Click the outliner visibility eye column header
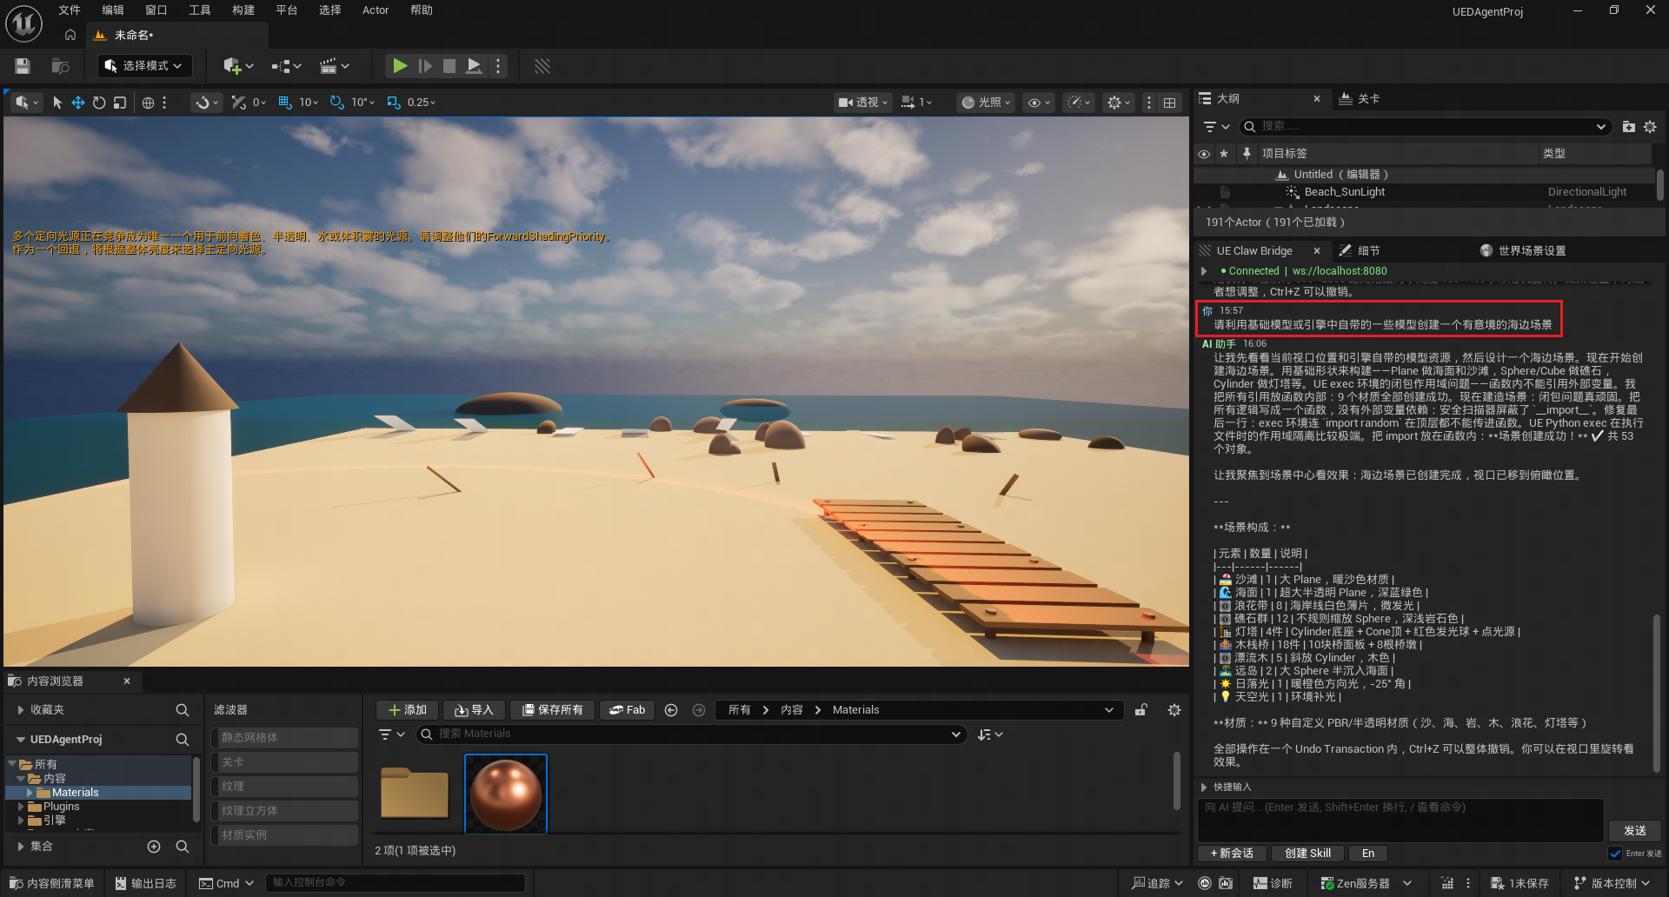The width and height of the screenshot is (1669, 897). tap(1204, 154)
